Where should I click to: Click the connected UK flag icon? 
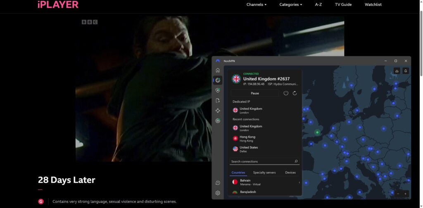[x=236, y=79]
